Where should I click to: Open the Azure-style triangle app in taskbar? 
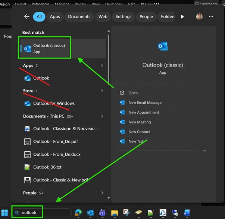coord(163,213)
